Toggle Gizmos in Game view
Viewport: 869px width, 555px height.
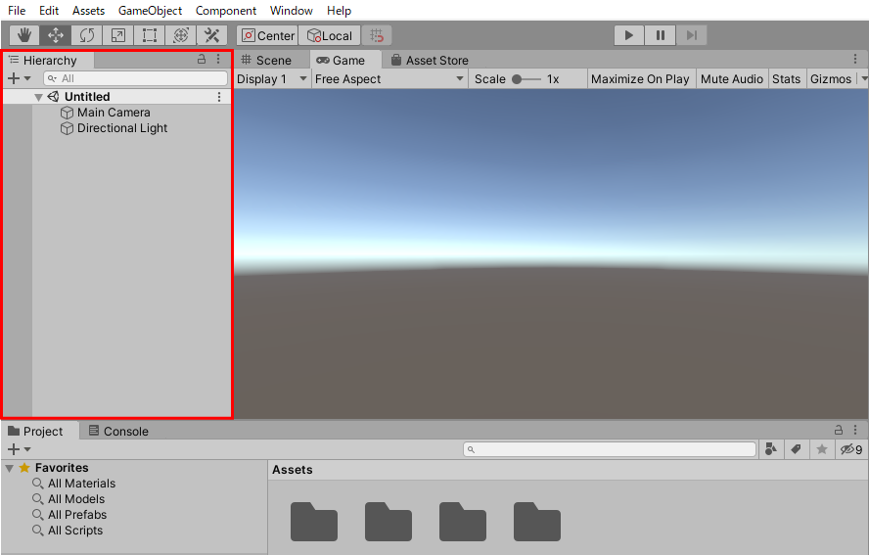(830, 78)
